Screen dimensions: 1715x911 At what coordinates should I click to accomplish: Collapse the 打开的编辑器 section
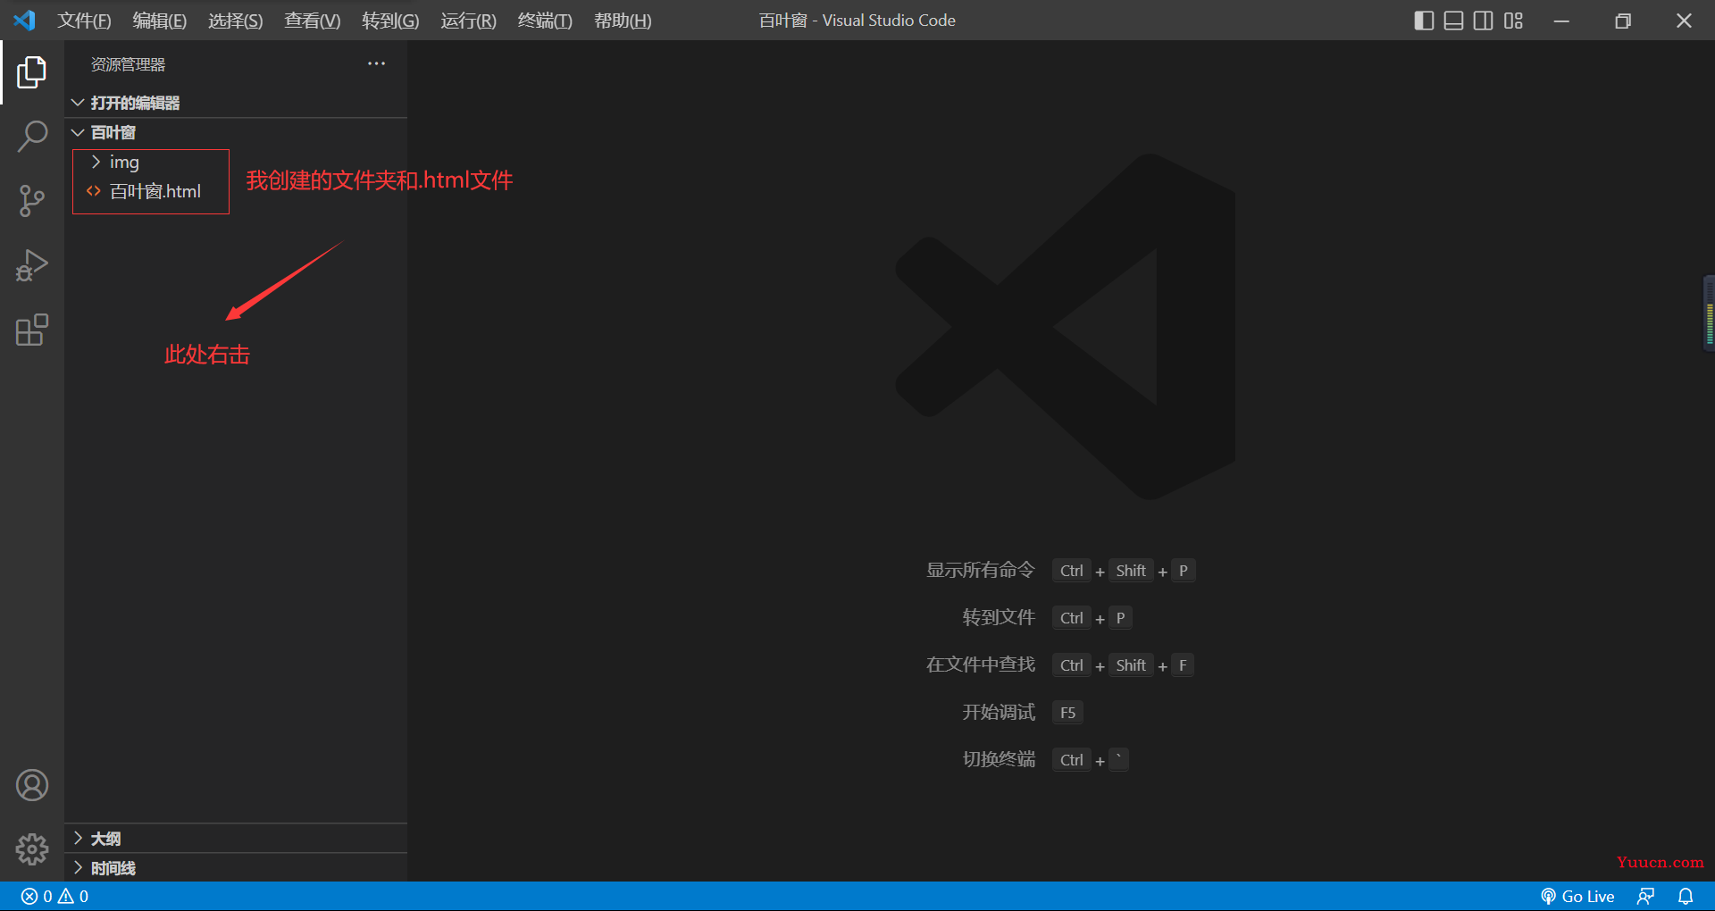tap(236, 103)
